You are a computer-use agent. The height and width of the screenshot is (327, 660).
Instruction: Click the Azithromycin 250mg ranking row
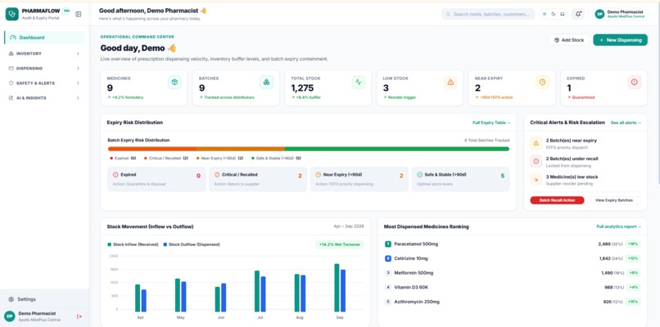[513, 302]
